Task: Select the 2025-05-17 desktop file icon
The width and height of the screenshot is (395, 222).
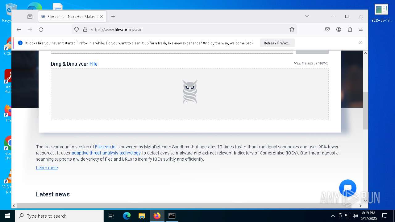Action: click(x=381, y=13)
